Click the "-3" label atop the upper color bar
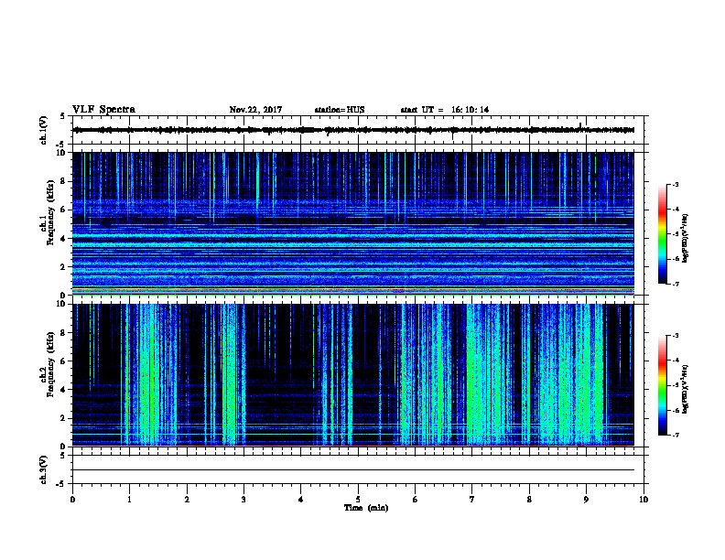 coord(675,184)
